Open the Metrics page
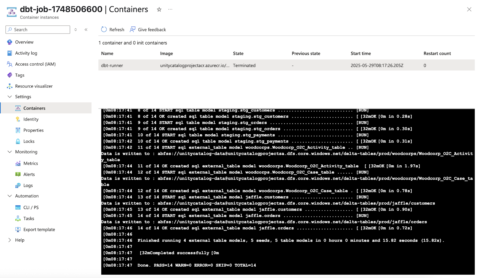 point(31,163)
